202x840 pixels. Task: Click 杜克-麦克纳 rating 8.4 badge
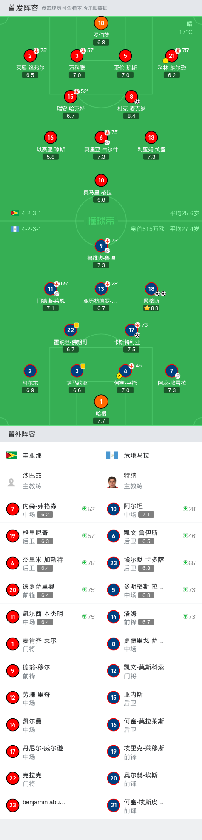point(131,116)
